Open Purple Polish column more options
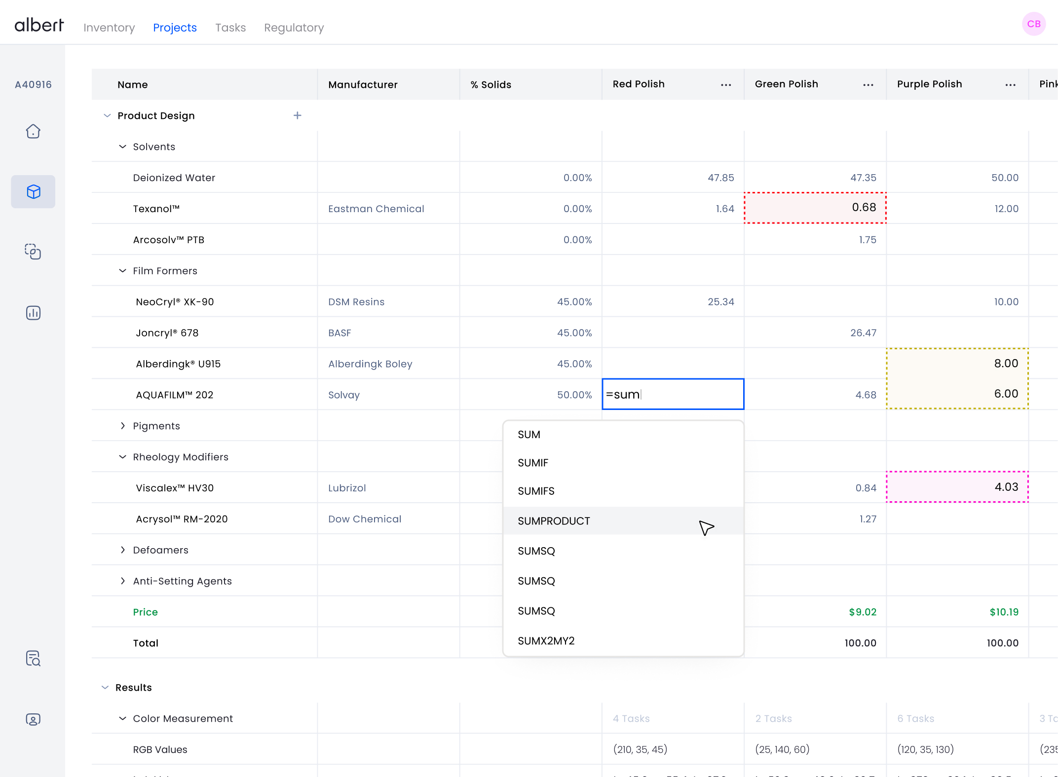The image size is (1058, 777). (1010, 85)
